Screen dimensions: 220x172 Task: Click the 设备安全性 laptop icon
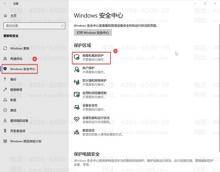click(77, 107)
